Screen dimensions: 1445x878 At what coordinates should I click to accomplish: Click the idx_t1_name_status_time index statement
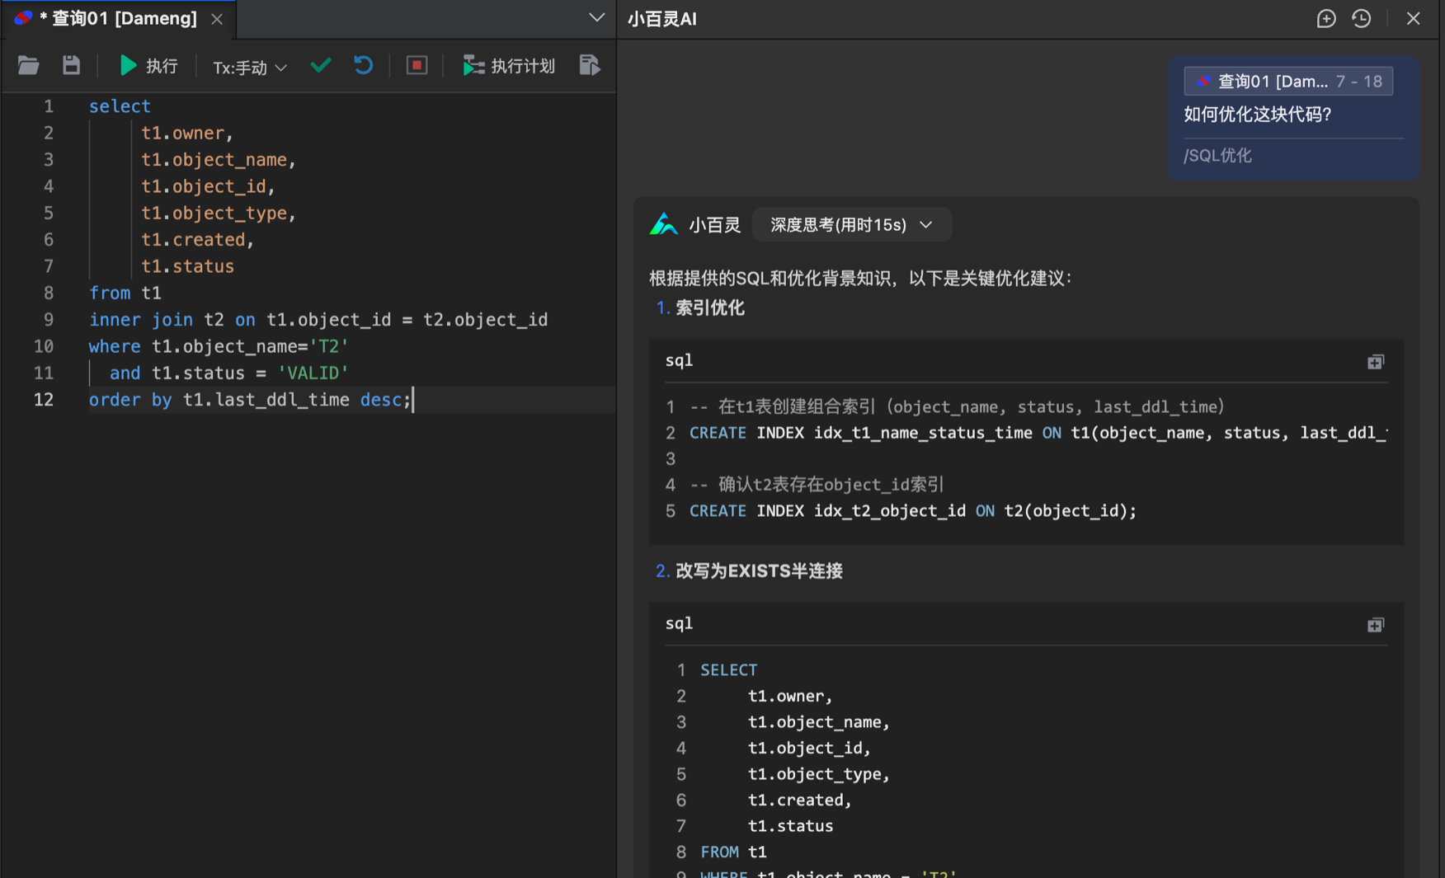point(1038,433)
